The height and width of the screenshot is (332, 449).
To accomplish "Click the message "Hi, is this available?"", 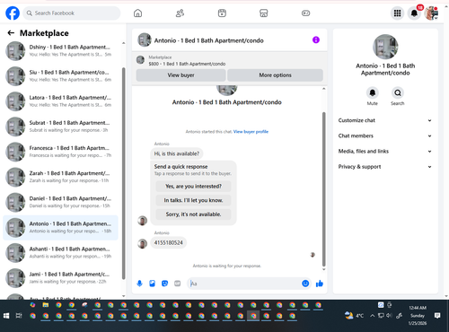I will [x=177, y=153].
